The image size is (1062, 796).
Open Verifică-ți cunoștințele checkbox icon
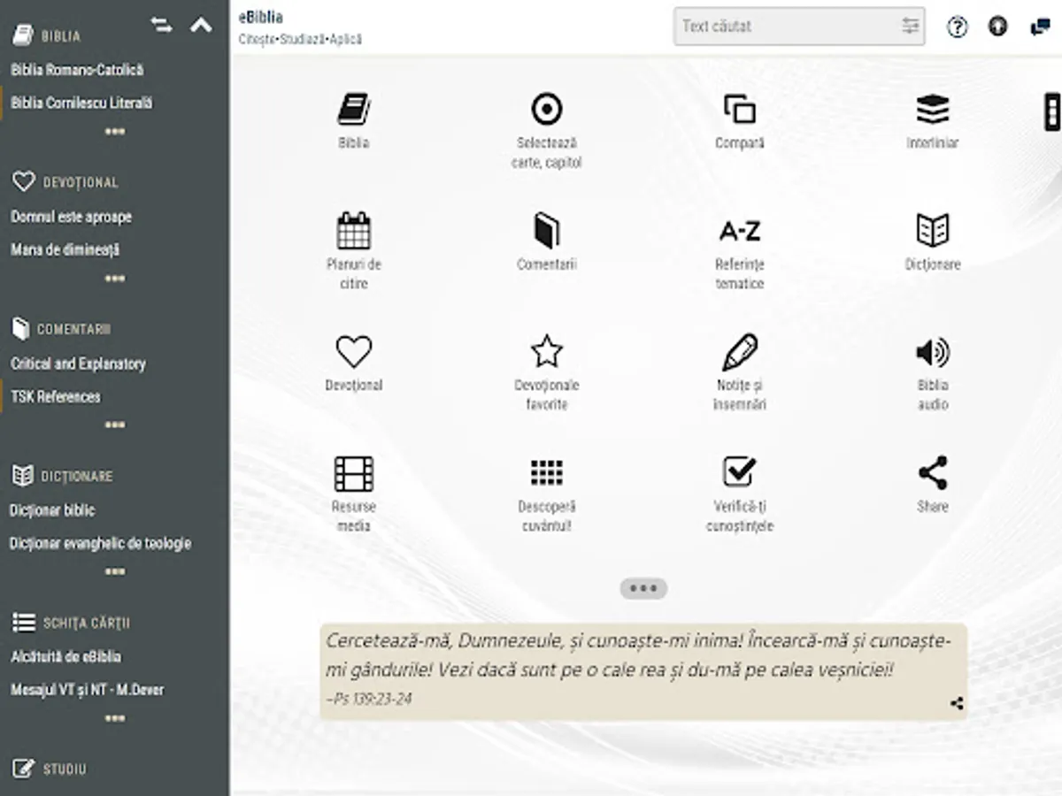click(740, 472)
